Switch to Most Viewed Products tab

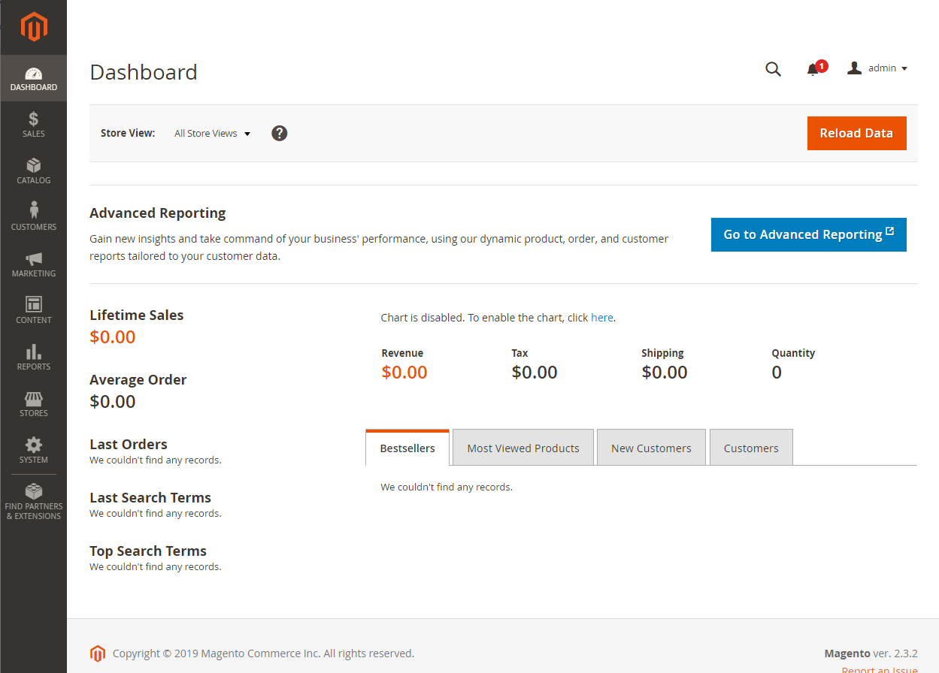523,448
